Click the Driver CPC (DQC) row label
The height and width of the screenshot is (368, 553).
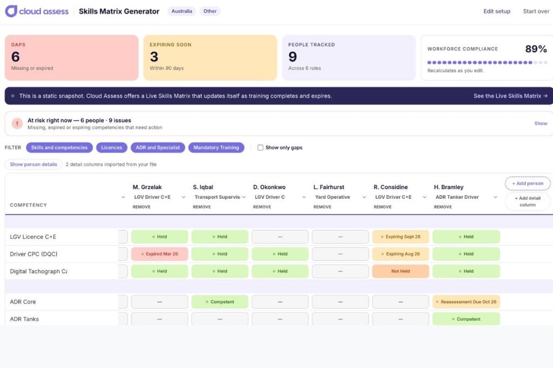point(33,254)
